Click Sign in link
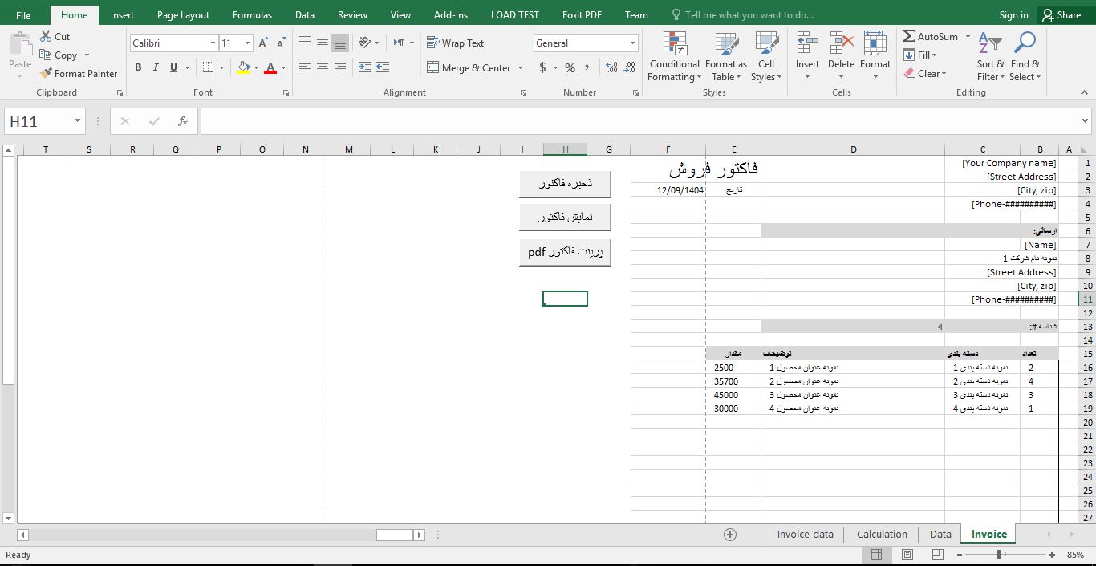Screen dimensions: 1096x566 tap(1013, 14)
